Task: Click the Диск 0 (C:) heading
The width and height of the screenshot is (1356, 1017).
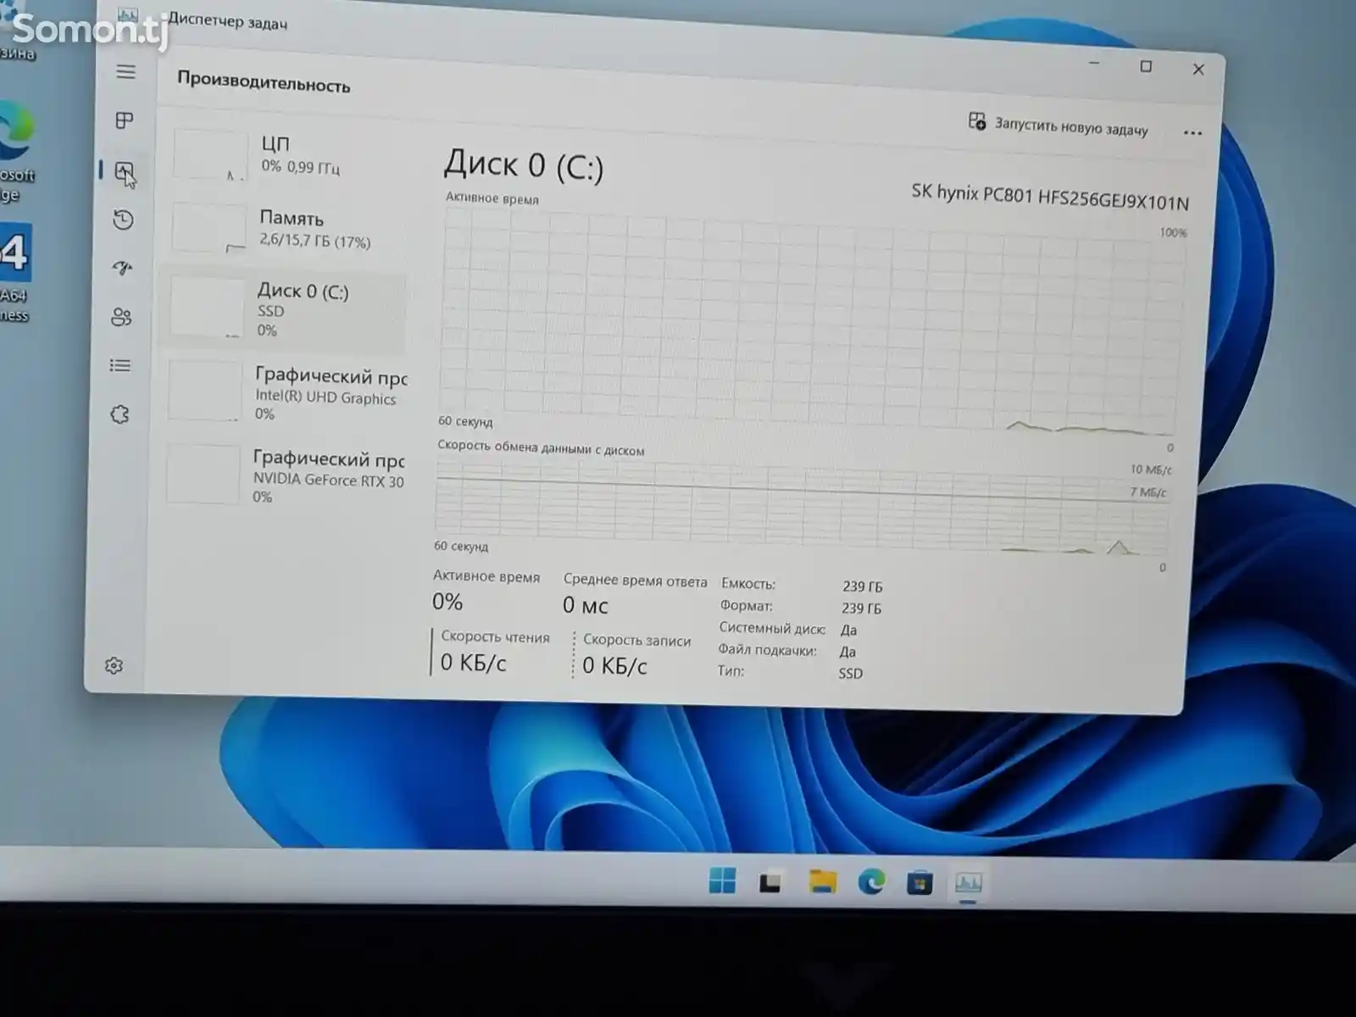Action: tap(524, 164)
